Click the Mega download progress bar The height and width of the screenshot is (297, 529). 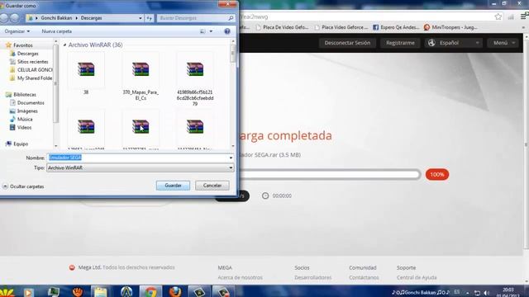329,174
